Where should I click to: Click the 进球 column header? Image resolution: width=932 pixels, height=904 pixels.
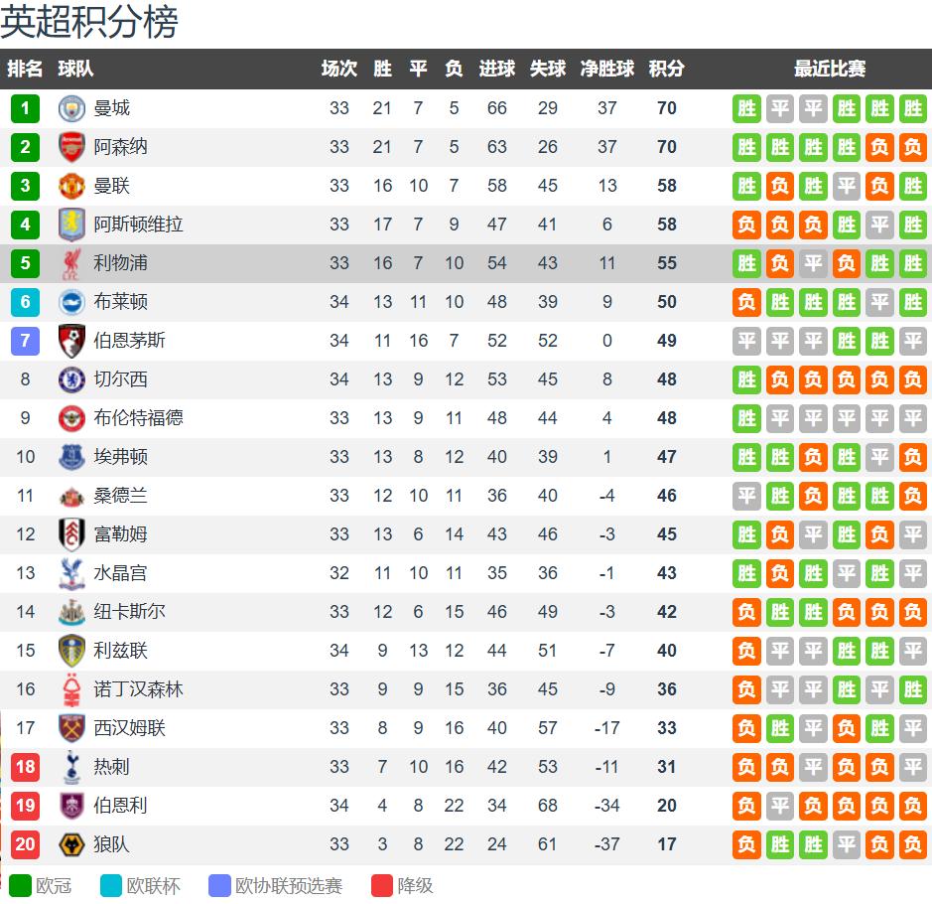496,69
